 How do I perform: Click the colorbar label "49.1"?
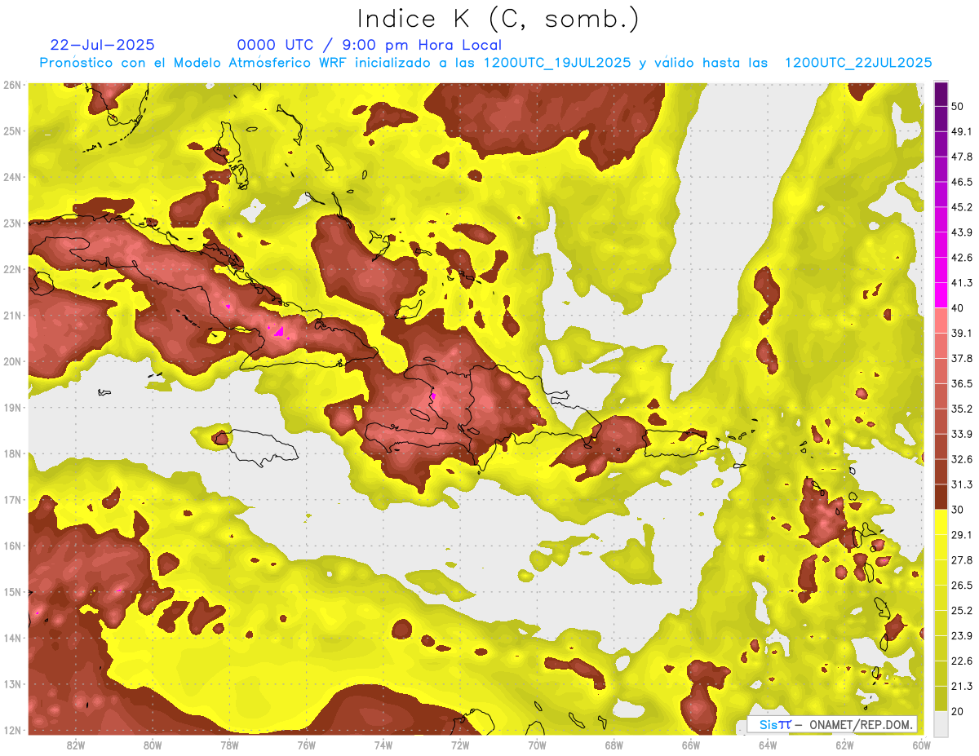point(962,131)
